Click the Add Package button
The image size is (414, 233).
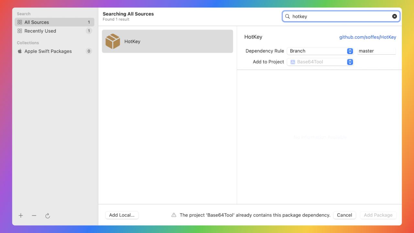click(x=378, y=215)
